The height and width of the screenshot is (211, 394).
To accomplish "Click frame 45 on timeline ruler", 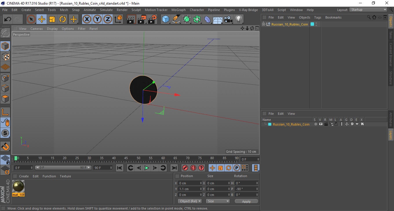I will coord(126,159).
